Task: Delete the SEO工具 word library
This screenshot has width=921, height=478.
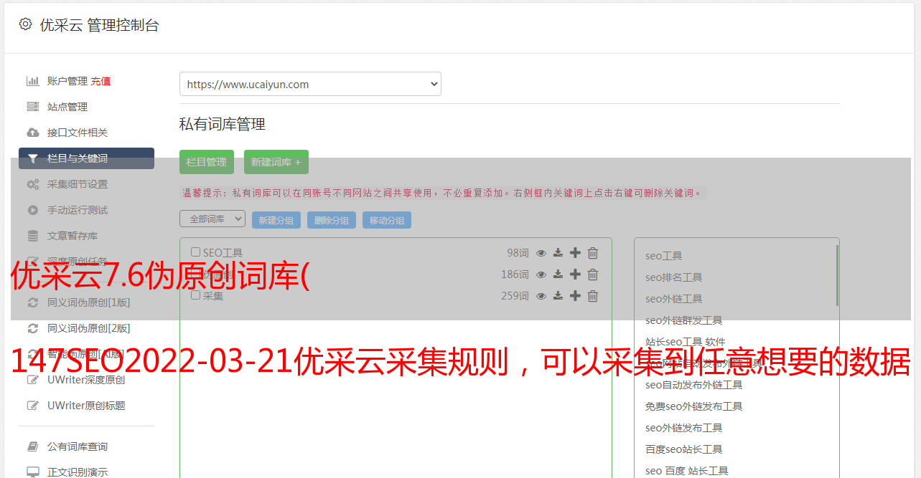Action: coord(593,253)
